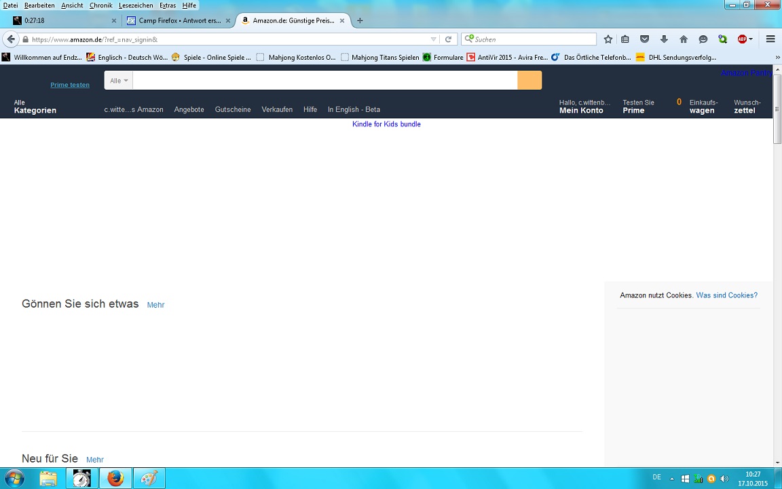Open the Gutscheine link
Image resolution: width=782 pixels, height=489 pixels.
tap(233, 109)
